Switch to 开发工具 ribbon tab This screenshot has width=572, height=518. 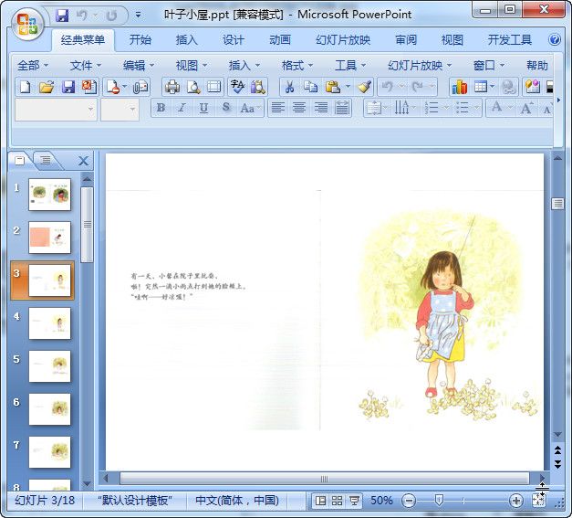(x=510, y=39)
